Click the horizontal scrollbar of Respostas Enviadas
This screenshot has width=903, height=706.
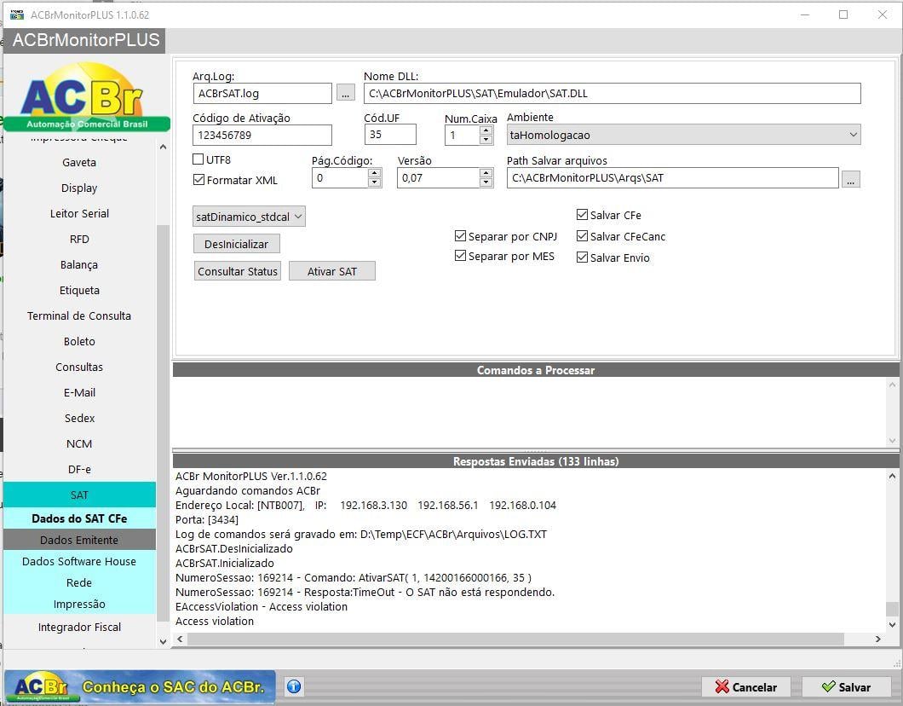tap(515, 639)
